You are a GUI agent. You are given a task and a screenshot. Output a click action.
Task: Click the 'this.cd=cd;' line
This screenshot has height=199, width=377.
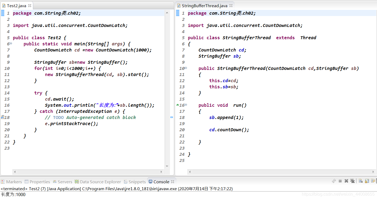224,81
